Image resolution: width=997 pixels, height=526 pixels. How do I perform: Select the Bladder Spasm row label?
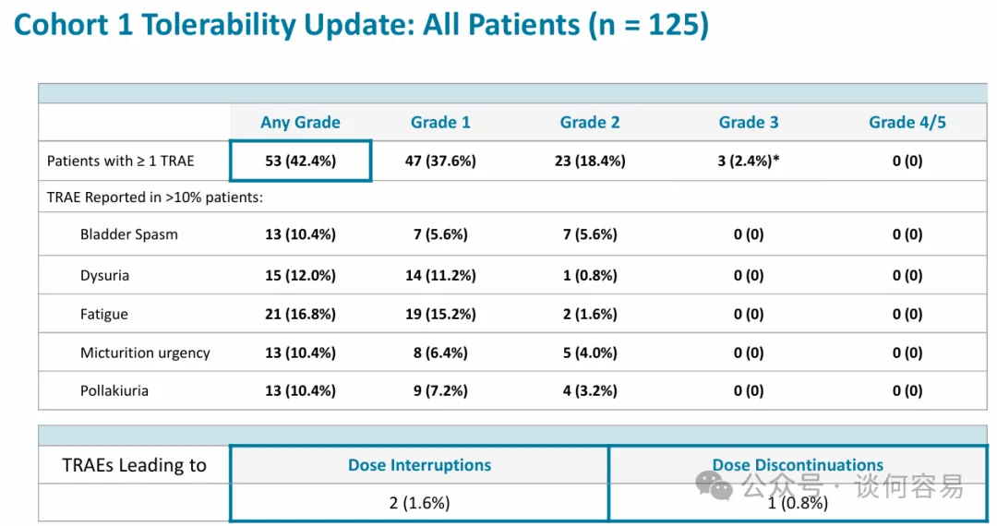[x=129, y=234]
